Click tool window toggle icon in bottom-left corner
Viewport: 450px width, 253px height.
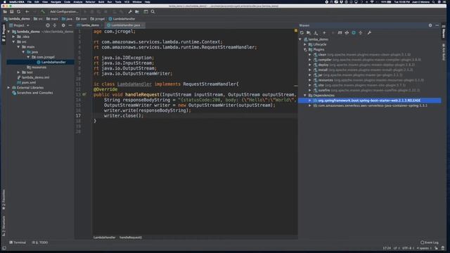4,248
